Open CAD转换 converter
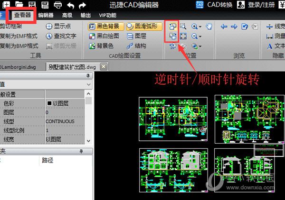Screen dimensions: 285x200 [x=215, y=5]
